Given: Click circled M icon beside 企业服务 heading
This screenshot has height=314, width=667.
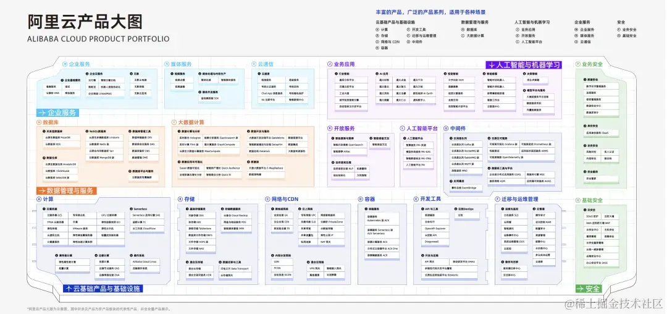Looking at the screenshot, I should tap(65, 64).
